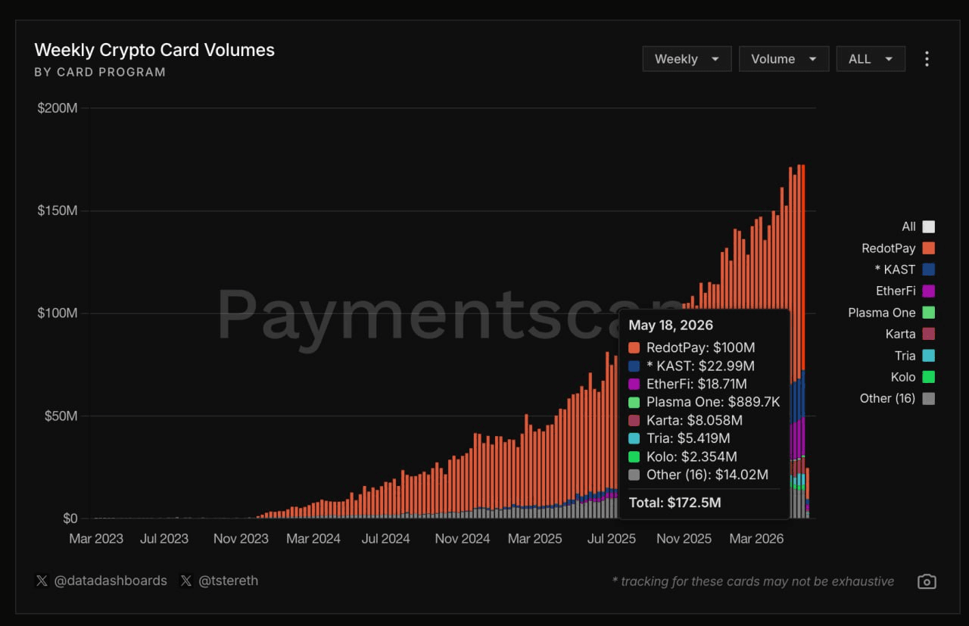Click the camera screenshot icon
The height and width of the screenshot is (626, 969).
tap(927, 581)
